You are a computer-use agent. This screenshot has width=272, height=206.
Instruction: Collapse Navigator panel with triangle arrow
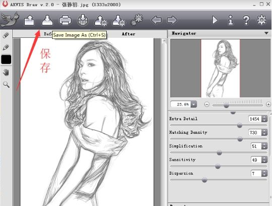[x=266, y=33]
